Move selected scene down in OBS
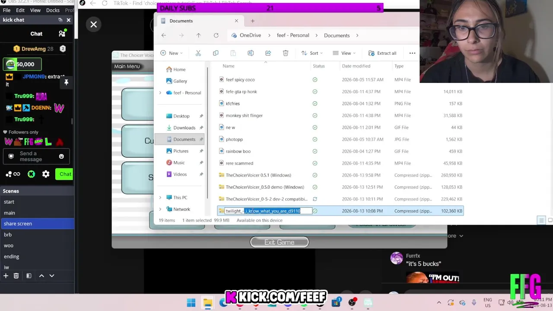 [52, 276]
